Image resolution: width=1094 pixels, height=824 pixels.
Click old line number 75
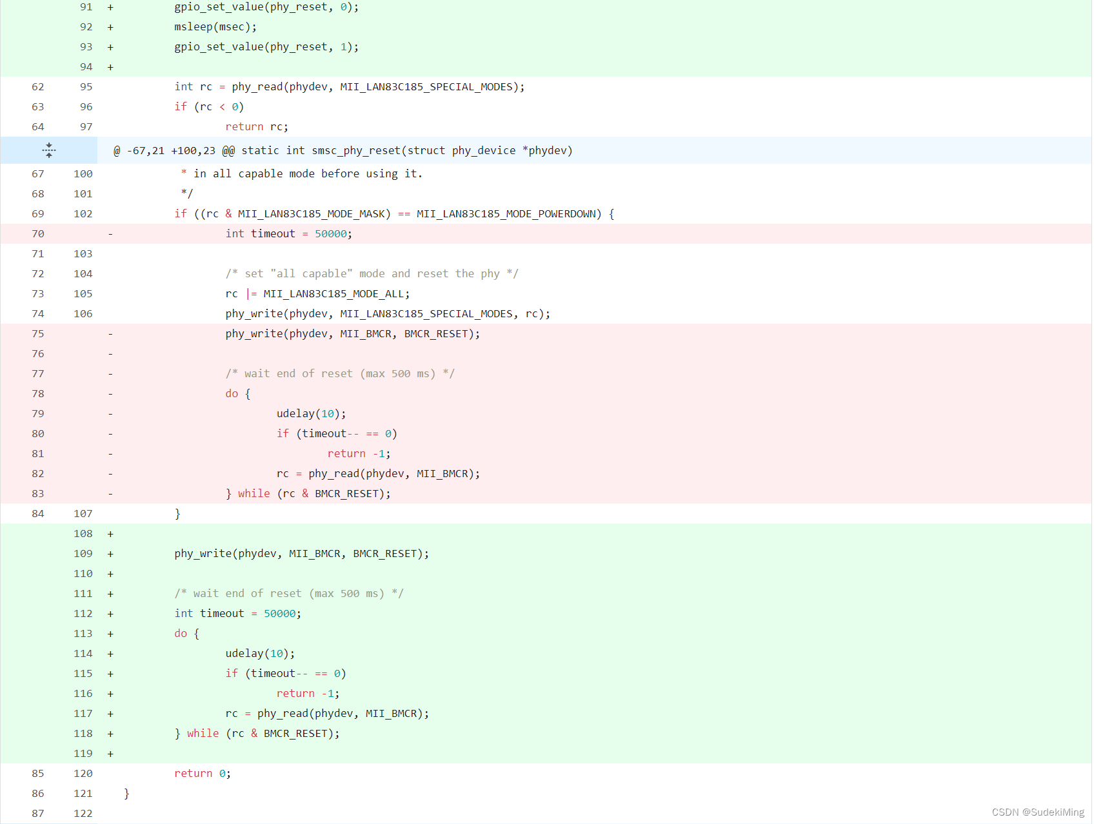point(38,333)
